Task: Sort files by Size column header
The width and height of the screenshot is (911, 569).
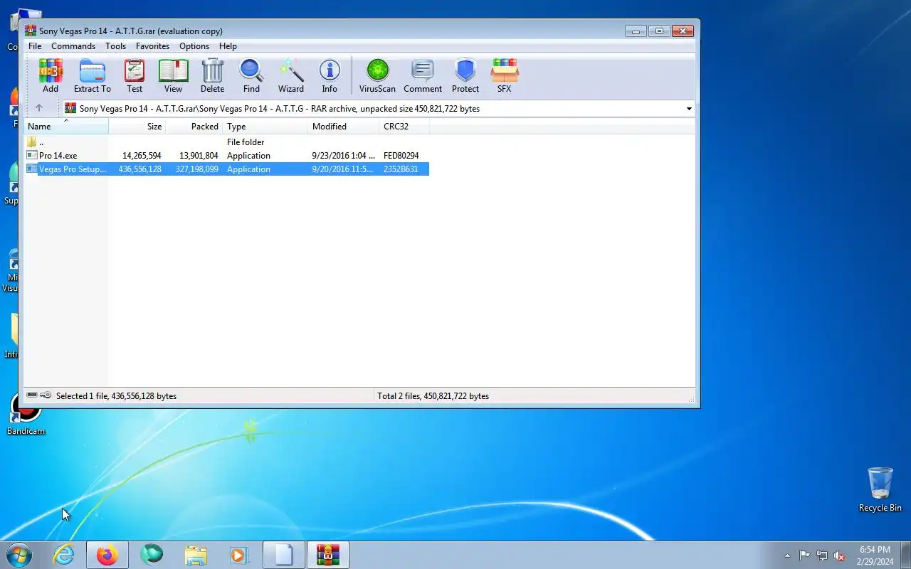Action: coord(137,127)
